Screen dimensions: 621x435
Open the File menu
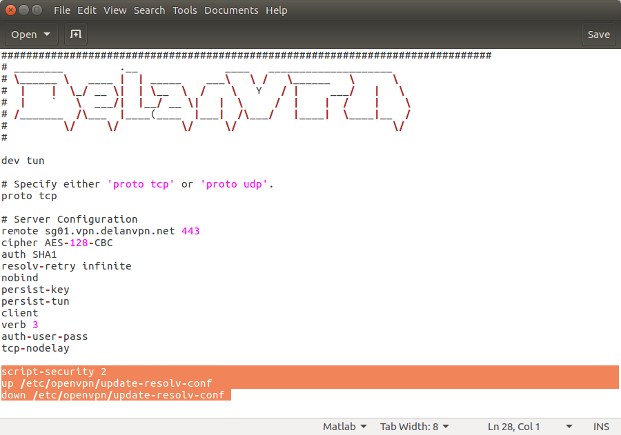coord(62,10)
